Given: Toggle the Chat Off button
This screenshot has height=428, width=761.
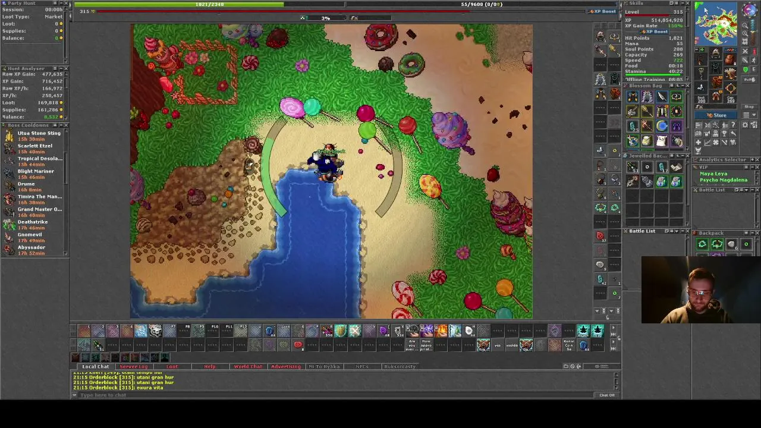Looking at the screenshot, I should [x=606, y=395].
